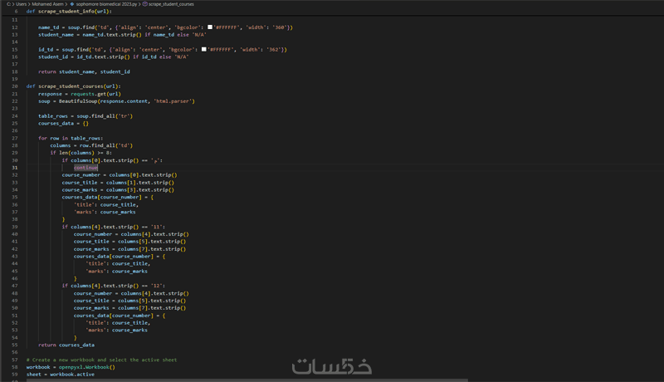Open the 'scrape_student_courses' breadcrumb symbol
Image resolution: width=664 pixels, height=382 pixels.
coord(171,4)
